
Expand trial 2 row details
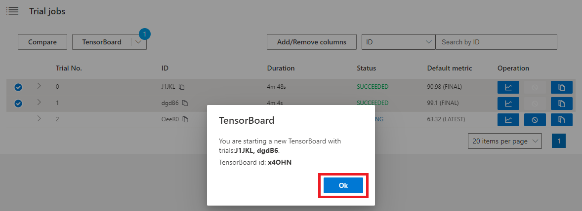[39, 119]
